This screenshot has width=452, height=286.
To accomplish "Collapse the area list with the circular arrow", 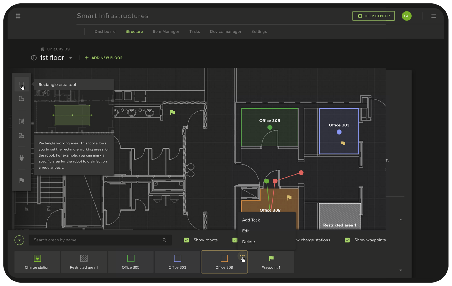I will pos(19,240).
